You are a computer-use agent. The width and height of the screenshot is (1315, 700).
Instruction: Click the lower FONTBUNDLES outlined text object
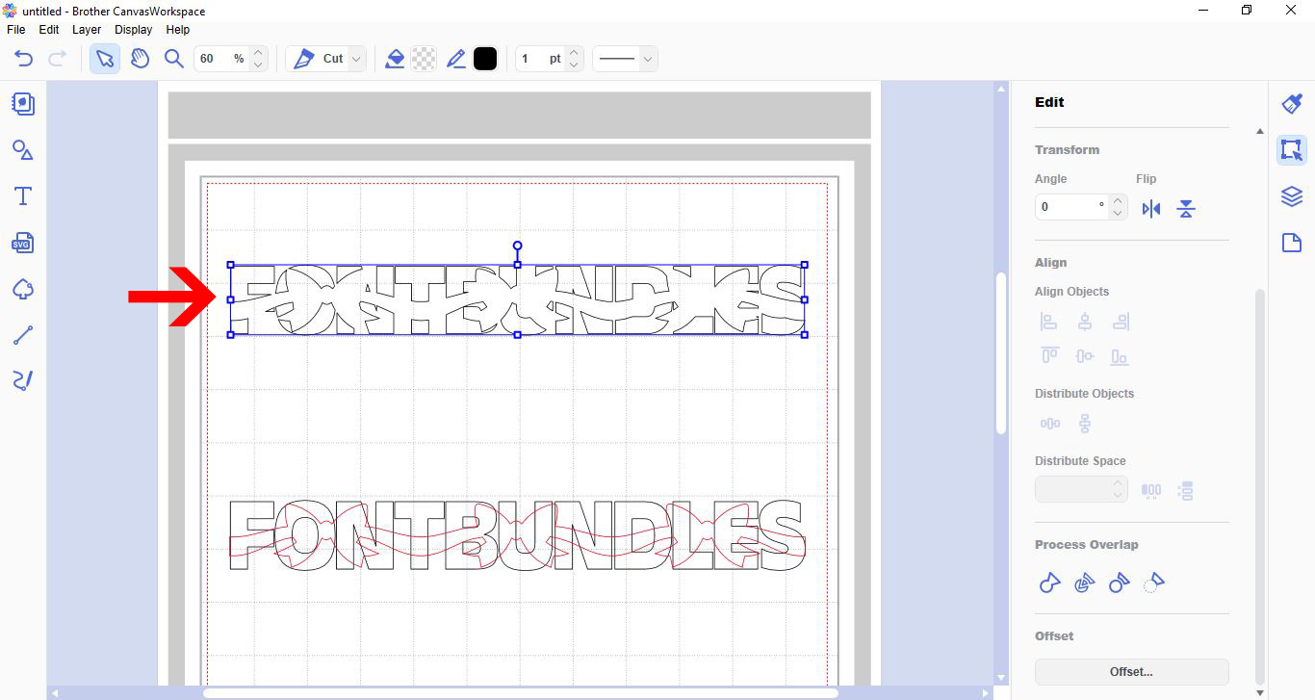pos(516,535)
